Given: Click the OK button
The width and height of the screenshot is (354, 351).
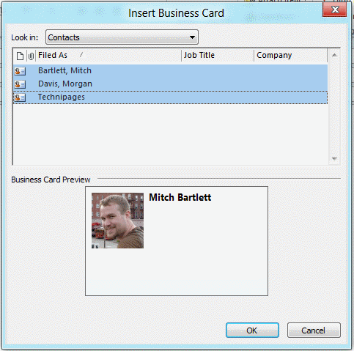Looking at the screenshot, I should click(x=252, y=330).
